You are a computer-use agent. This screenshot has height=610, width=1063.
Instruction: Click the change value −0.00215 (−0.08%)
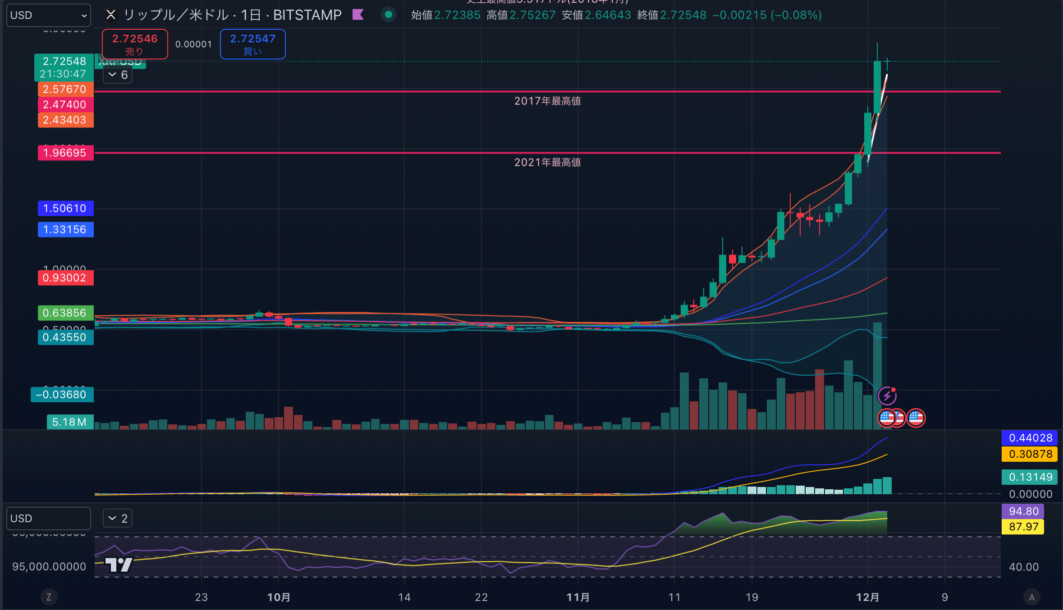tap(767, 15)
